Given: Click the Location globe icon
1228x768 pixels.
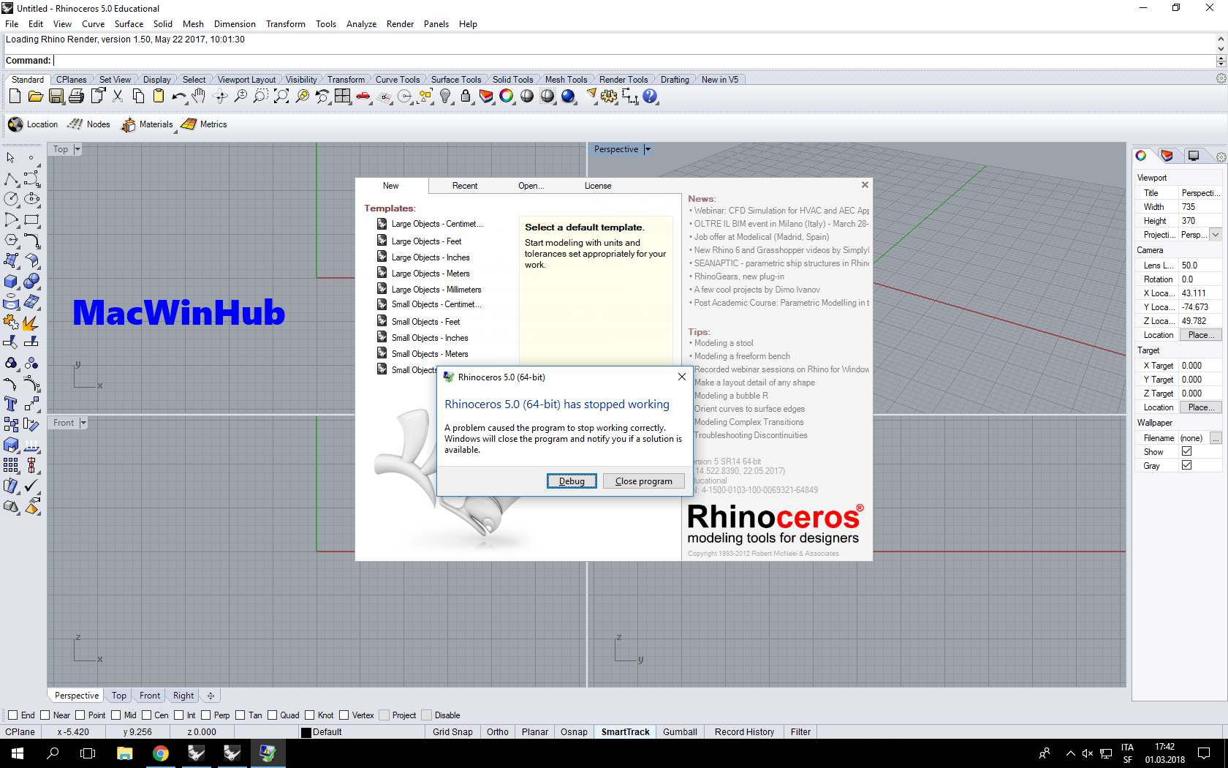Looking at the screenshot, I should point(15,124).
